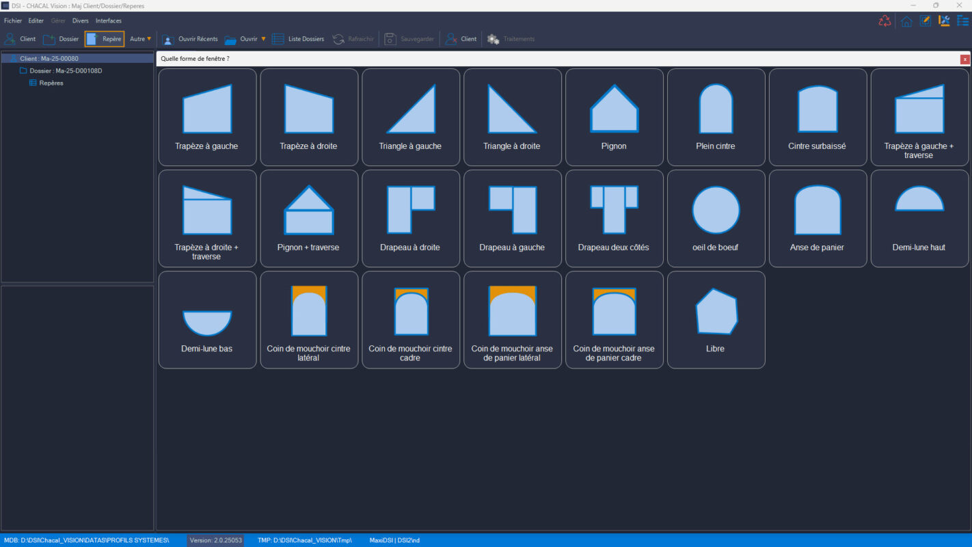Choose Coin de mouchoir anse de panier cadre
Viewport: 972px width, 547px height.
pyautogui.click(x=615, y=320)
